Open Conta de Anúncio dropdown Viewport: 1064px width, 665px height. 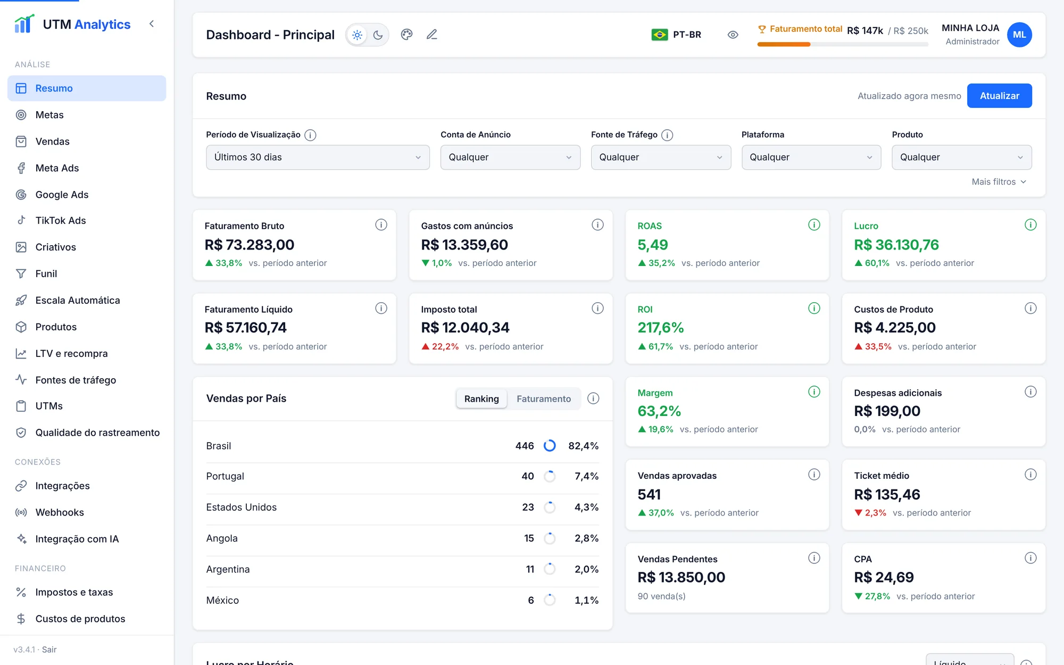pos(510,157)
